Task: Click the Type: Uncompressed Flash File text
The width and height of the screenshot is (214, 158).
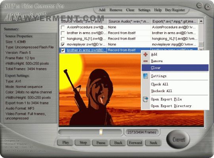Action: (x=29, y=47)
